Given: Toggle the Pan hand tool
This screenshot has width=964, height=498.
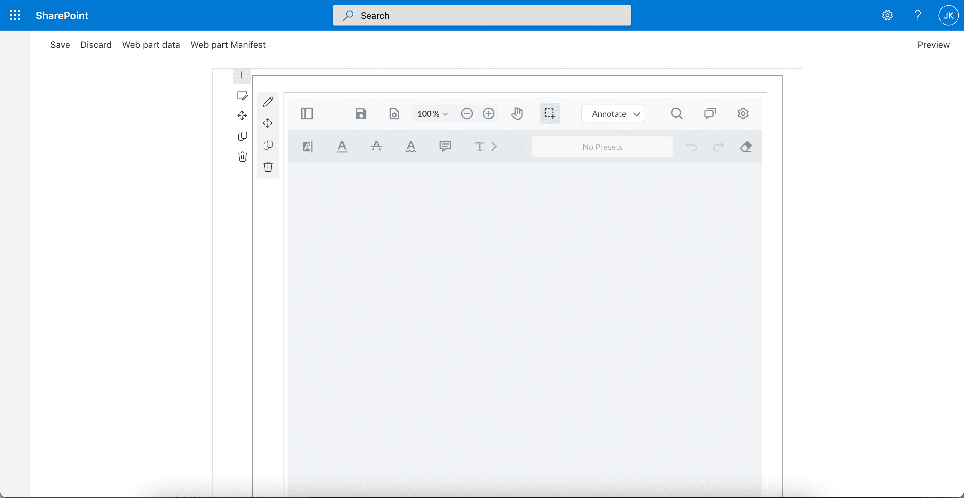Looking at the screenshot, I should click(517, 114).
